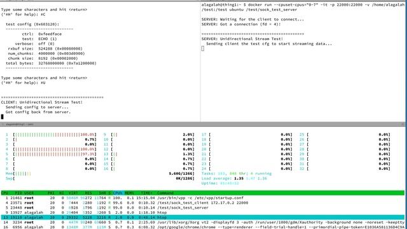The width and height of the screenshot is (407, 229).
Task: Click the 'num_chunks: 4000000' line
Action: [46, 53]
